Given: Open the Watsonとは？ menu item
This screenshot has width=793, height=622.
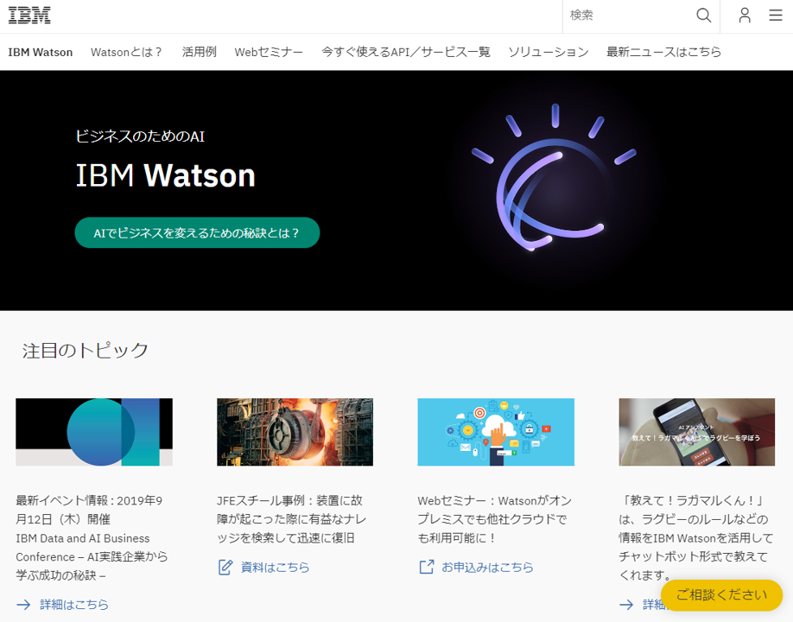Looking at the screenshot, I should [x=127, y=52].
